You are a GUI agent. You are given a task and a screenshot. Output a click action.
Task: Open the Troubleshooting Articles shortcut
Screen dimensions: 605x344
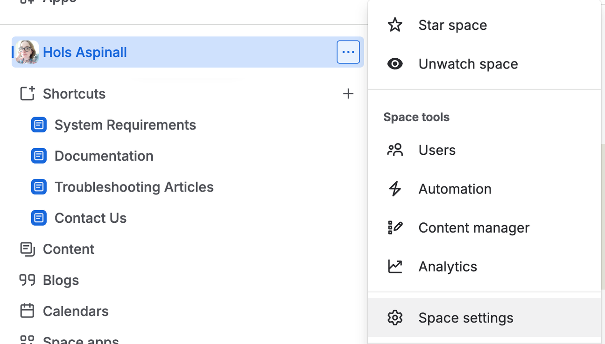(x=134, y=186)
